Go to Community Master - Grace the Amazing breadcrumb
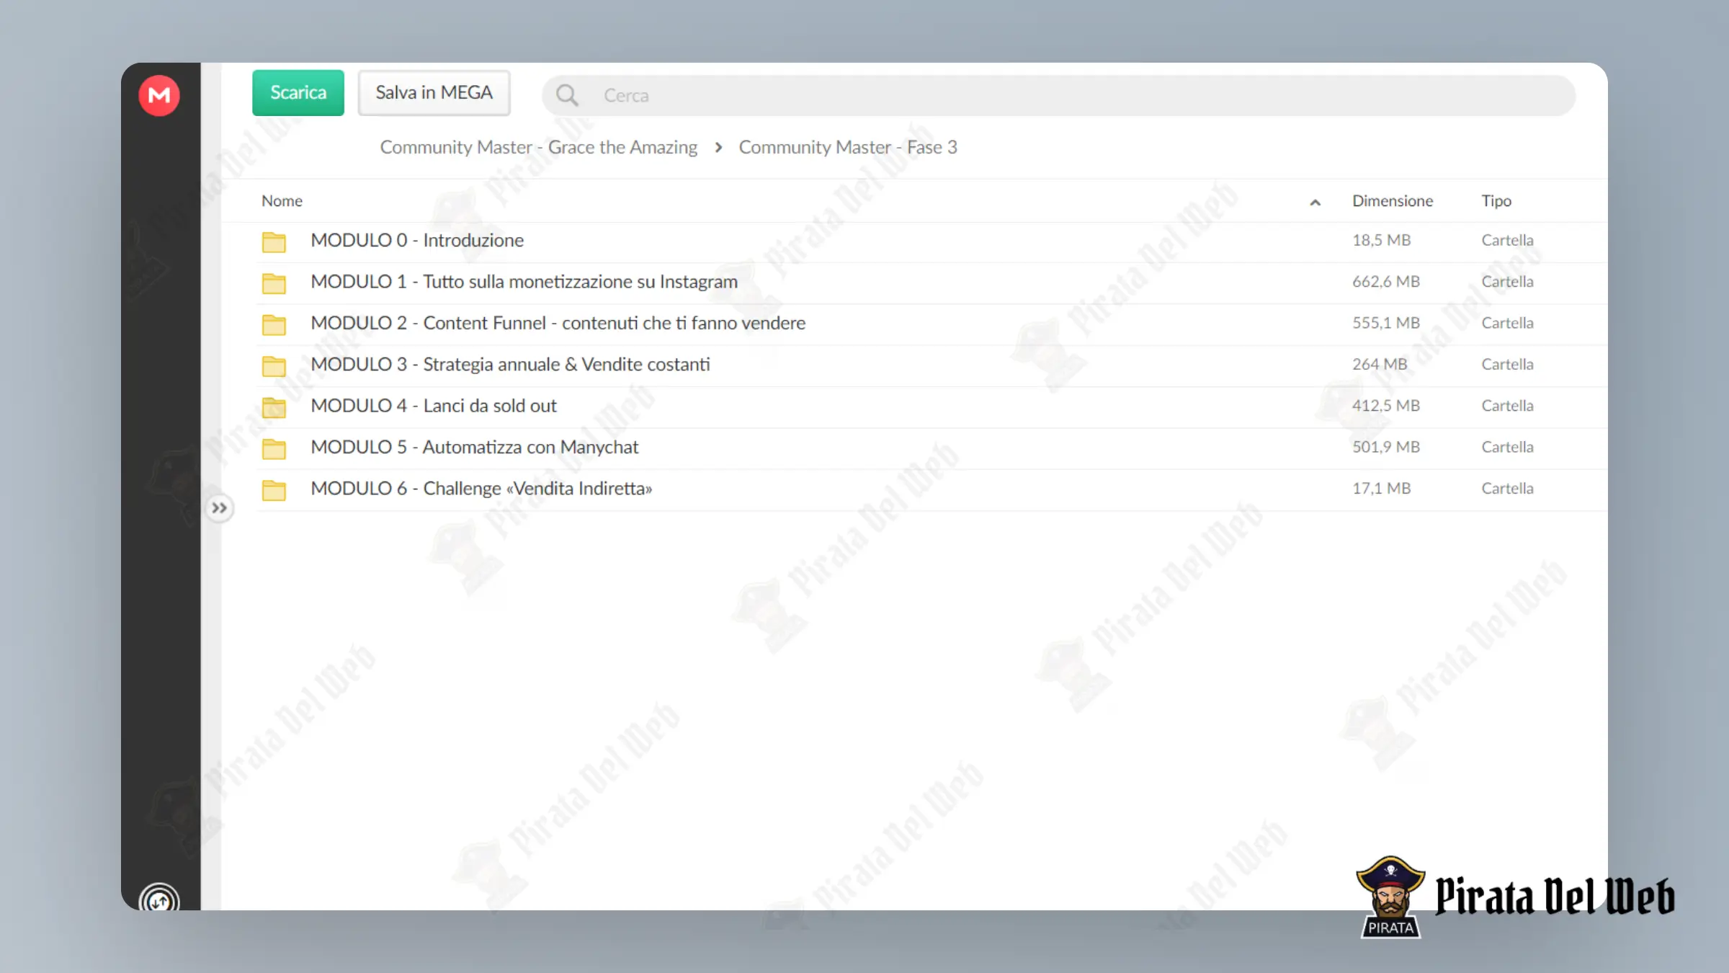 [x=538, y=147]
